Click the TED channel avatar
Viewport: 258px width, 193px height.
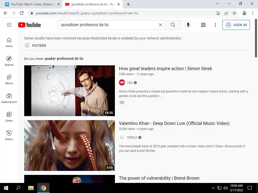122,82
